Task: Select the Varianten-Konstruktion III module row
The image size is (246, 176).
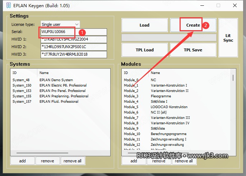Action: (176, 118)
